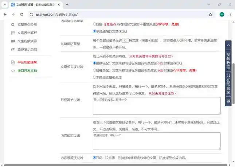
Task: Click the ucaiyun.com address bar URL
Action: tap(57, 15)
